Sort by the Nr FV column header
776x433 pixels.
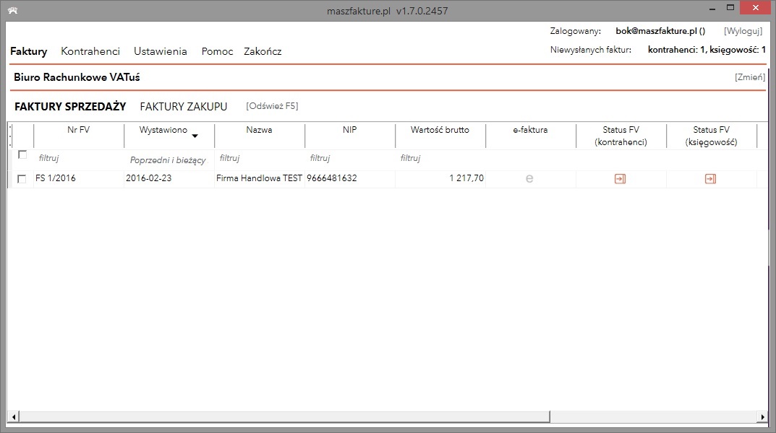click(79, 136)
